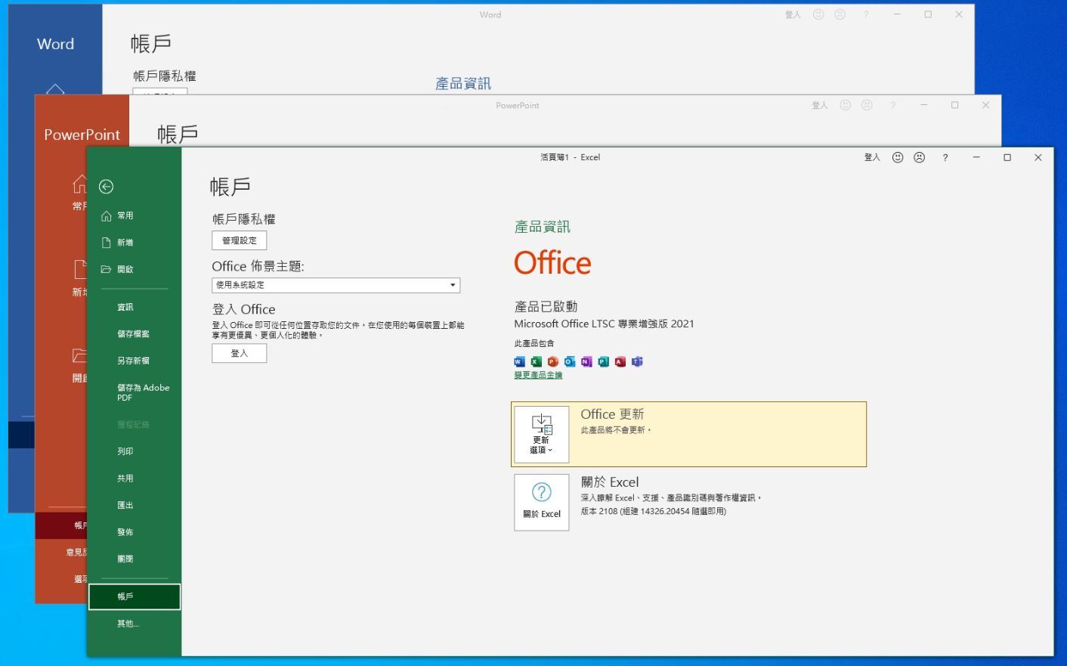Click the home icon in Word sidebar
This screenshot has height=666, width=1067.
[55, 89]
